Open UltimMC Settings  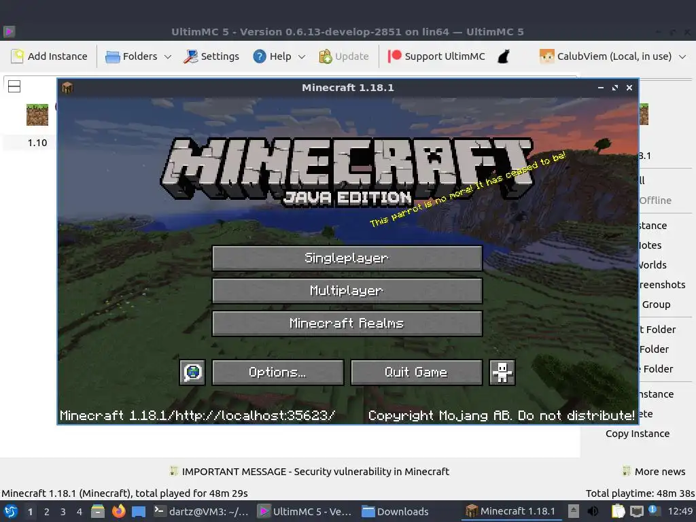[211, 56]
